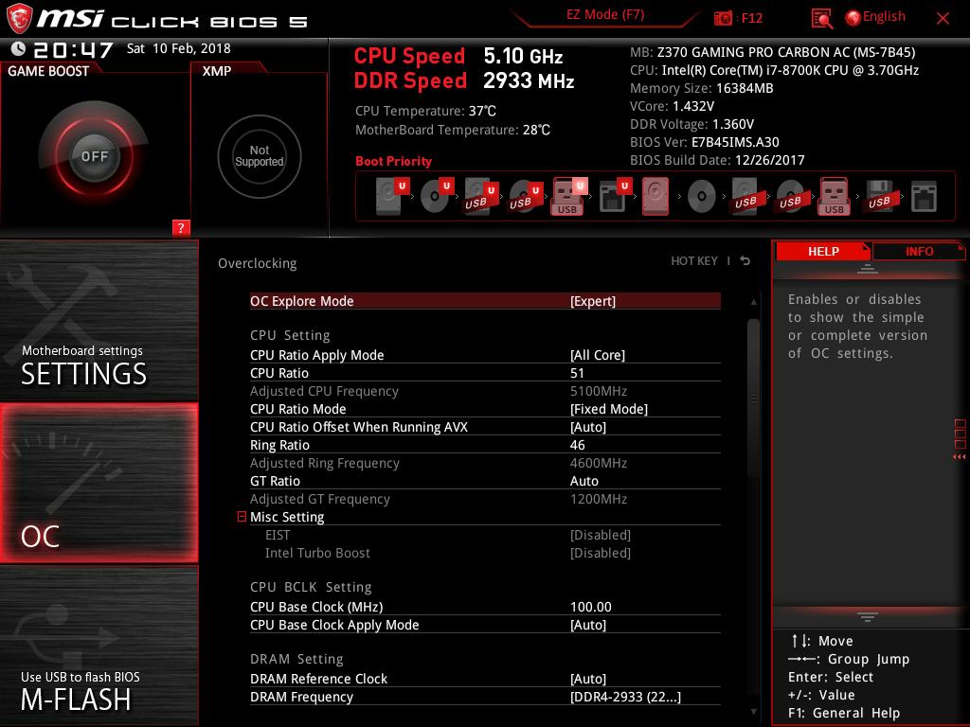Open the CPU Base Clock Apply Mode dropdown
970x727 pixels.
[x=485, y=625]
